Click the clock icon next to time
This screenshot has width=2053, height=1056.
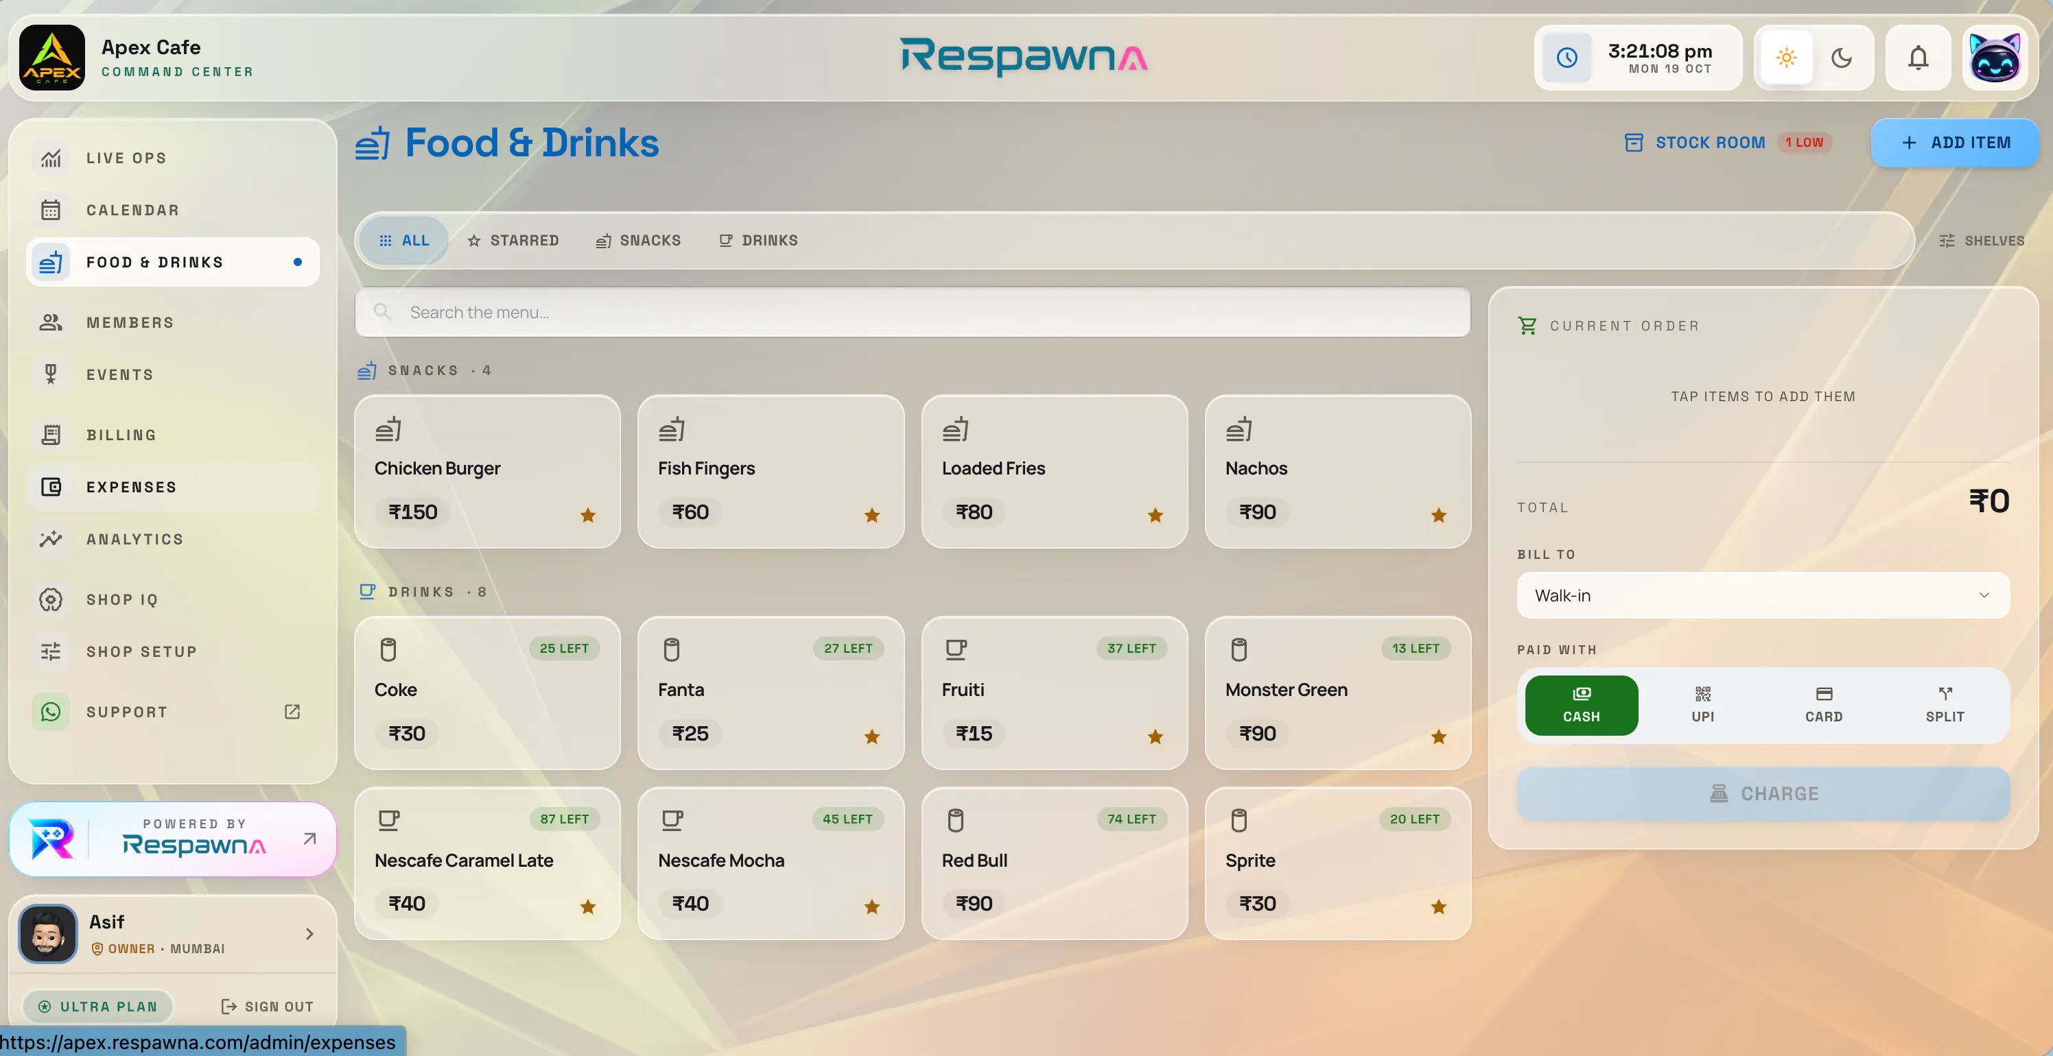1567,58
